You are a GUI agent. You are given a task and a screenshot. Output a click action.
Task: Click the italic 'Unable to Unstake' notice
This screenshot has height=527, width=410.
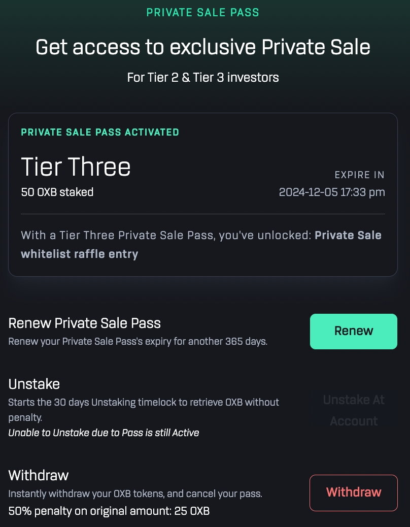pos(104,433)
